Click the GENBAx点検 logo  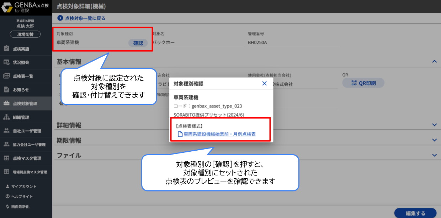pyautogui.click(x=25, y=7)
